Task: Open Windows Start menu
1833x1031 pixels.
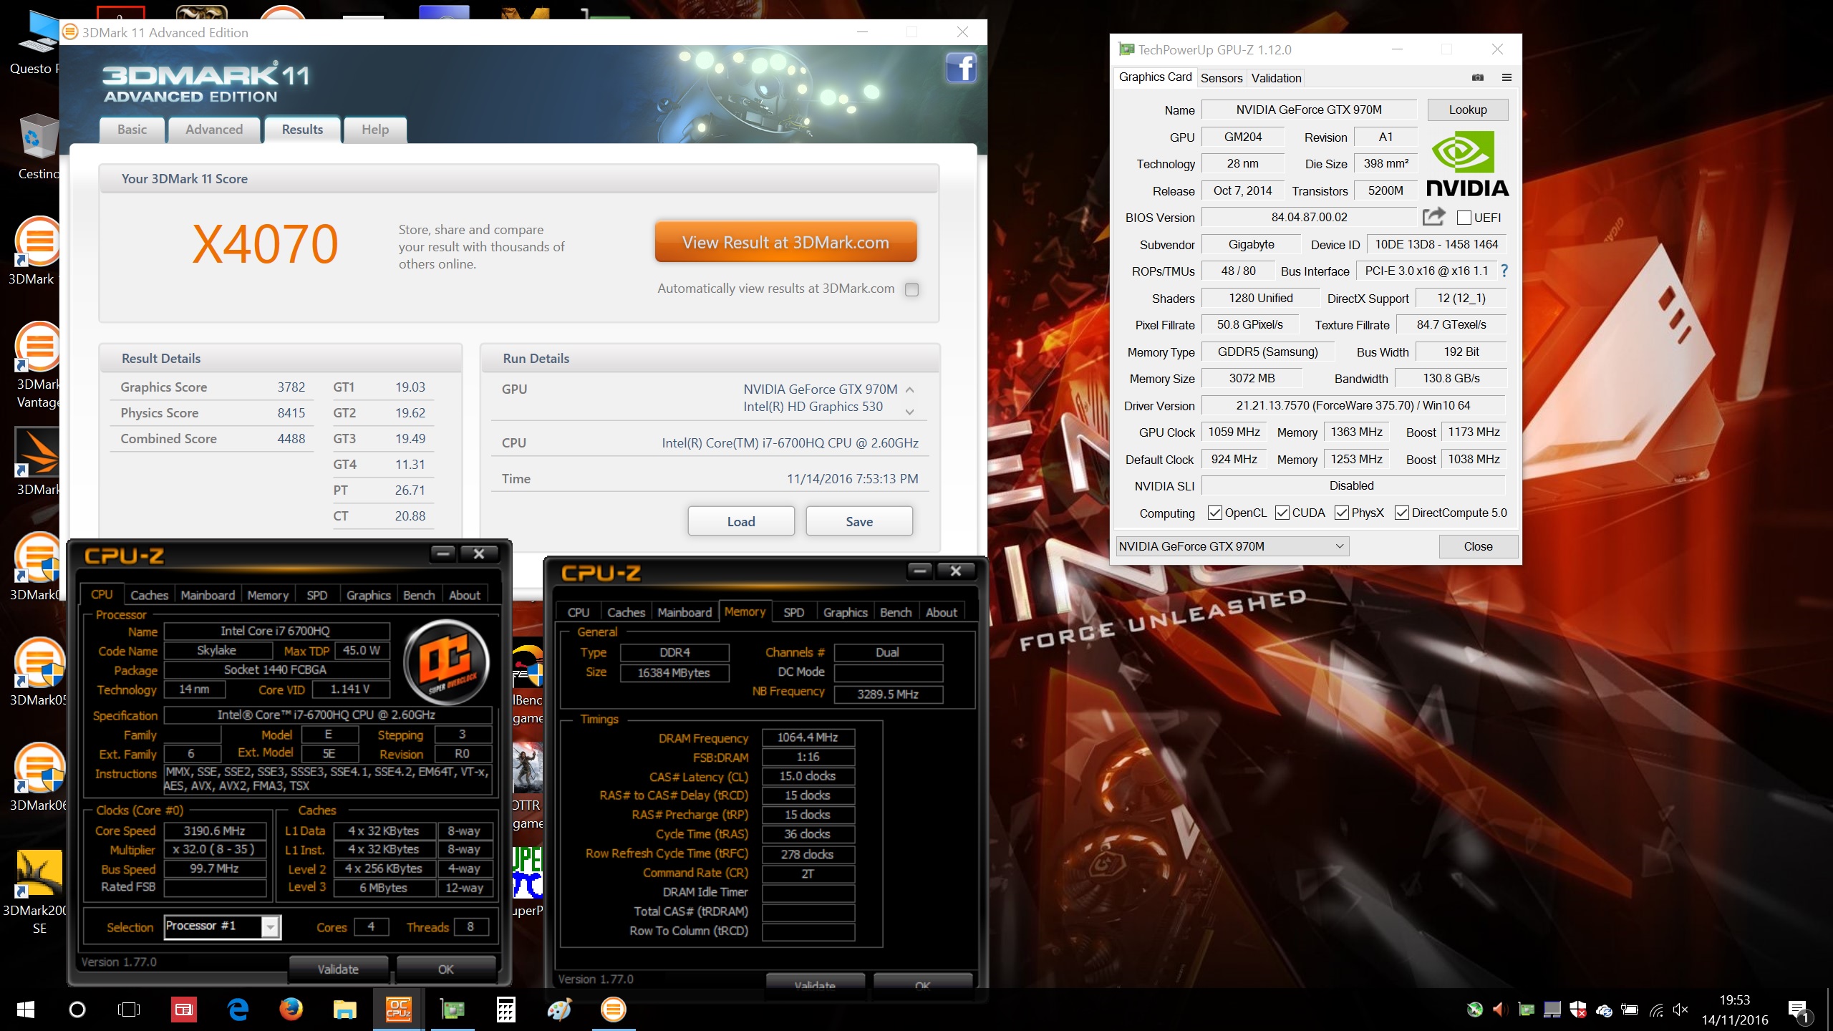Action: (26, 1010)
